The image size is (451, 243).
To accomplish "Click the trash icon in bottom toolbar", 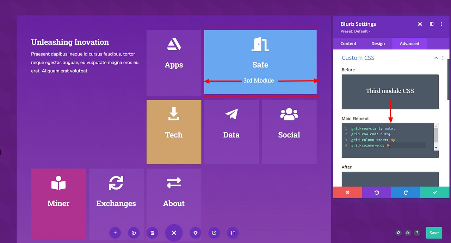I will [152, 233].
